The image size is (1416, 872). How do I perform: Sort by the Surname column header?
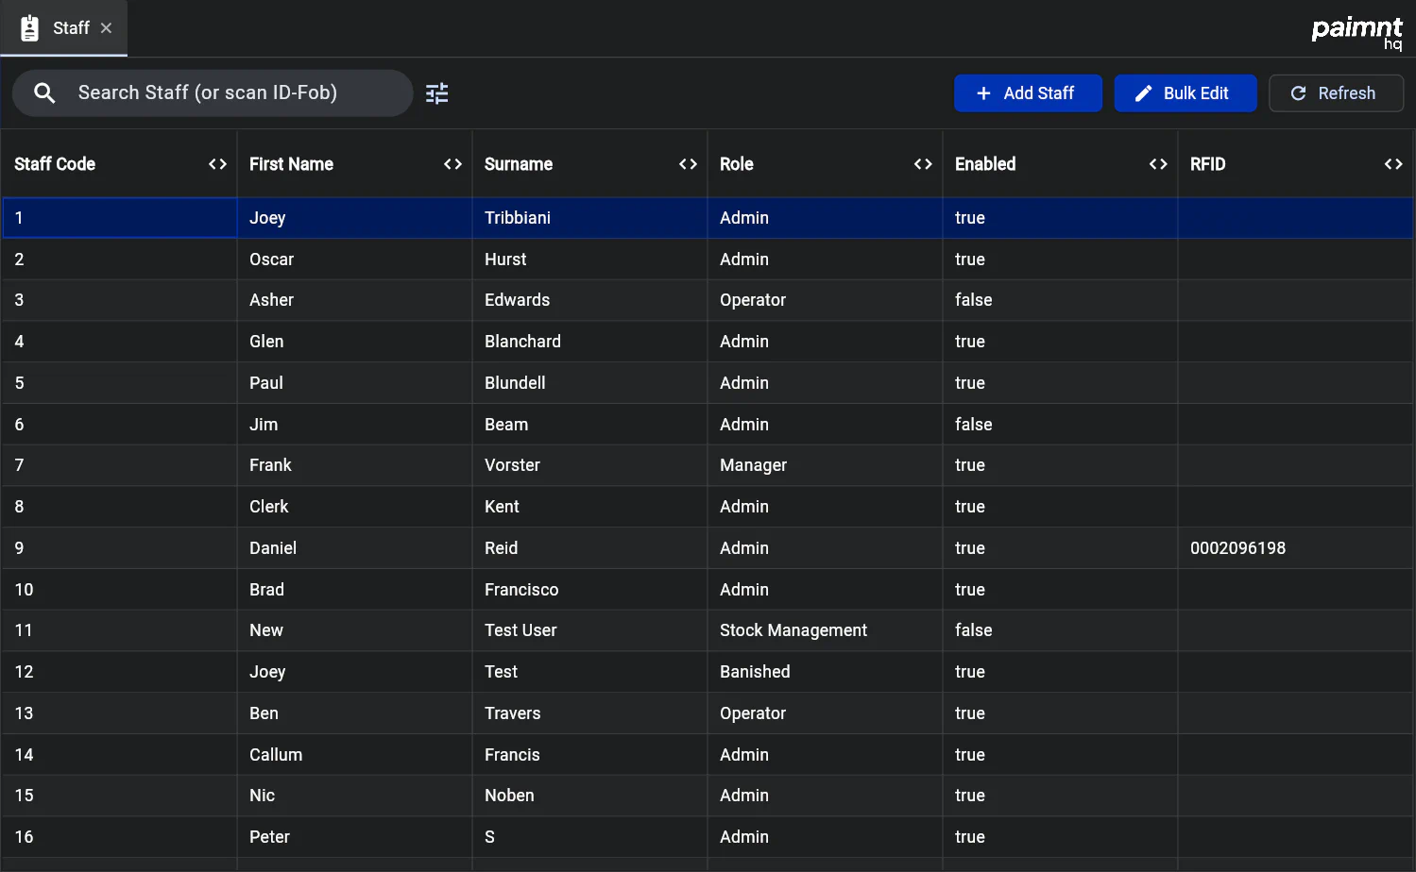pos(519,164)
